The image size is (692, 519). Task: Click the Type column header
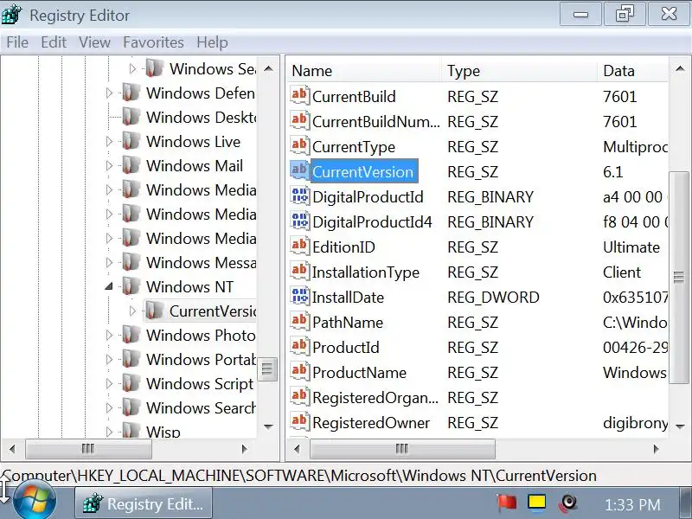coord(519,71)
